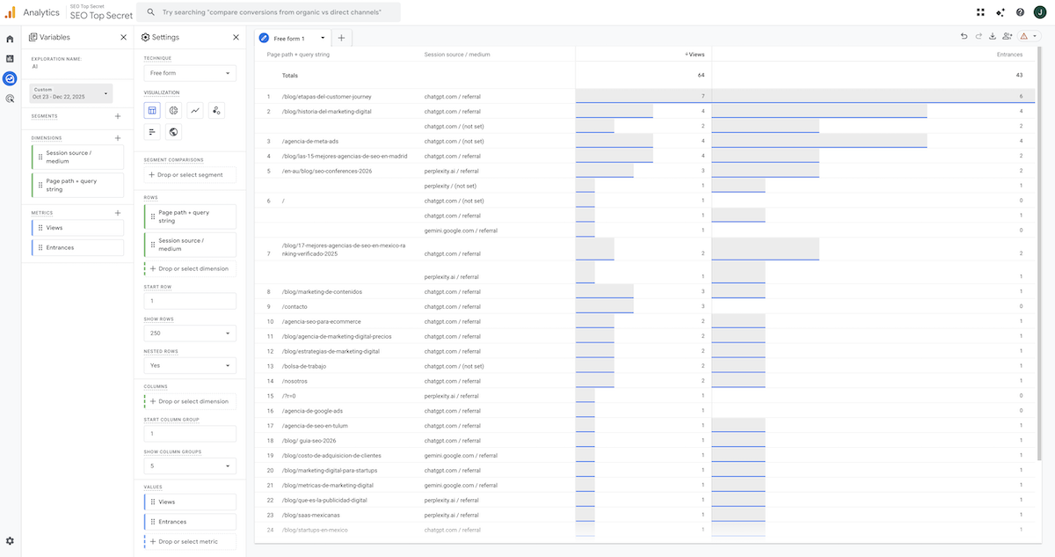Select the line chart visualization
1055x557 pixels.
(193, 110)
